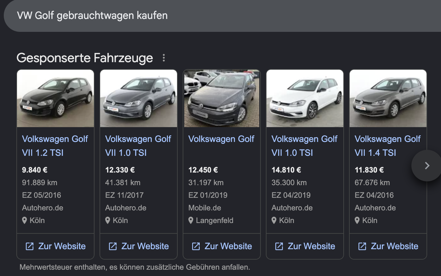Click the location pin on the 9.840 € card
Viewport: 441px width, 276px height.
(24, 220)
